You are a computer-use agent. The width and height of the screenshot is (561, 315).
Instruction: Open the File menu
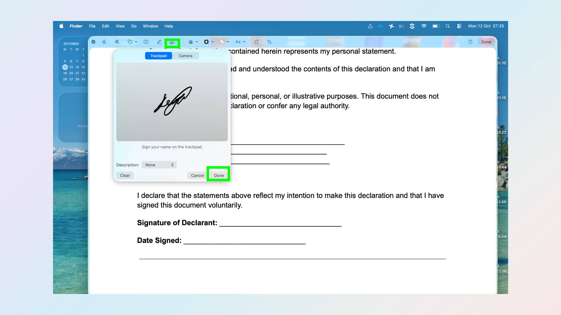tap(92, 26)
